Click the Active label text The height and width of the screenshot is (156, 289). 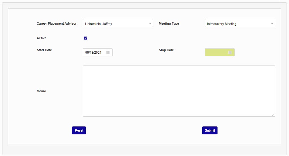(x=42, y=38)
